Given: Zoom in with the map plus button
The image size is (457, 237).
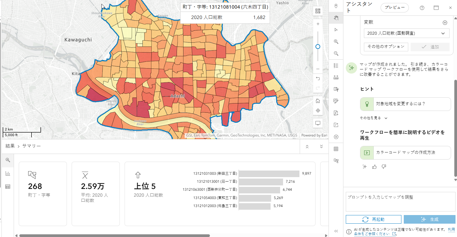Looking at the screenshot, I should tap(318, 24).
